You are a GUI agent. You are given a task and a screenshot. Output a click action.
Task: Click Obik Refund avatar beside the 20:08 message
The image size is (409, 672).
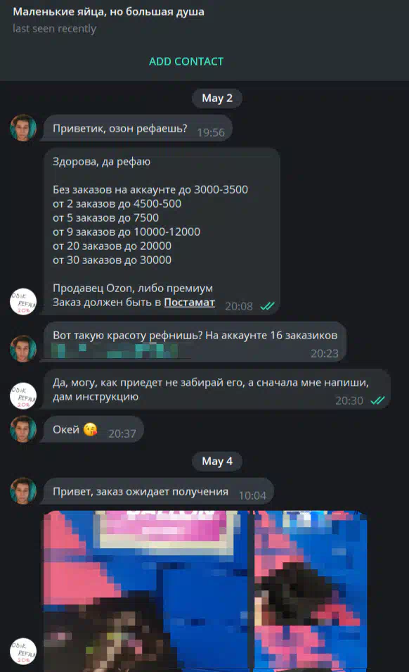[x=23, y=302]
